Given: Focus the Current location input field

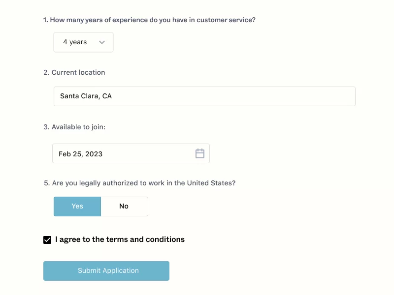Looking at the screenshot, I should coord(204,96).
